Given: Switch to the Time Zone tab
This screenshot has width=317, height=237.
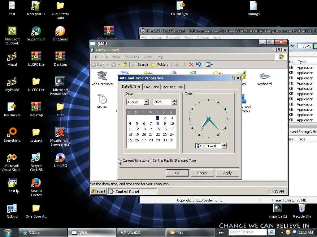Looking at the screenshot, I should click(151, 87).
